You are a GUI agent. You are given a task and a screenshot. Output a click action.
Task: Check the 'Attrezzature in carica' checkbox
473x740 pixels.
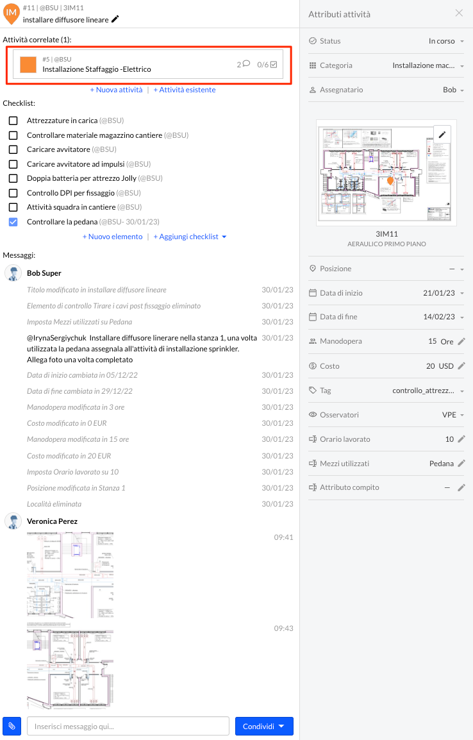tap(13, 121)
